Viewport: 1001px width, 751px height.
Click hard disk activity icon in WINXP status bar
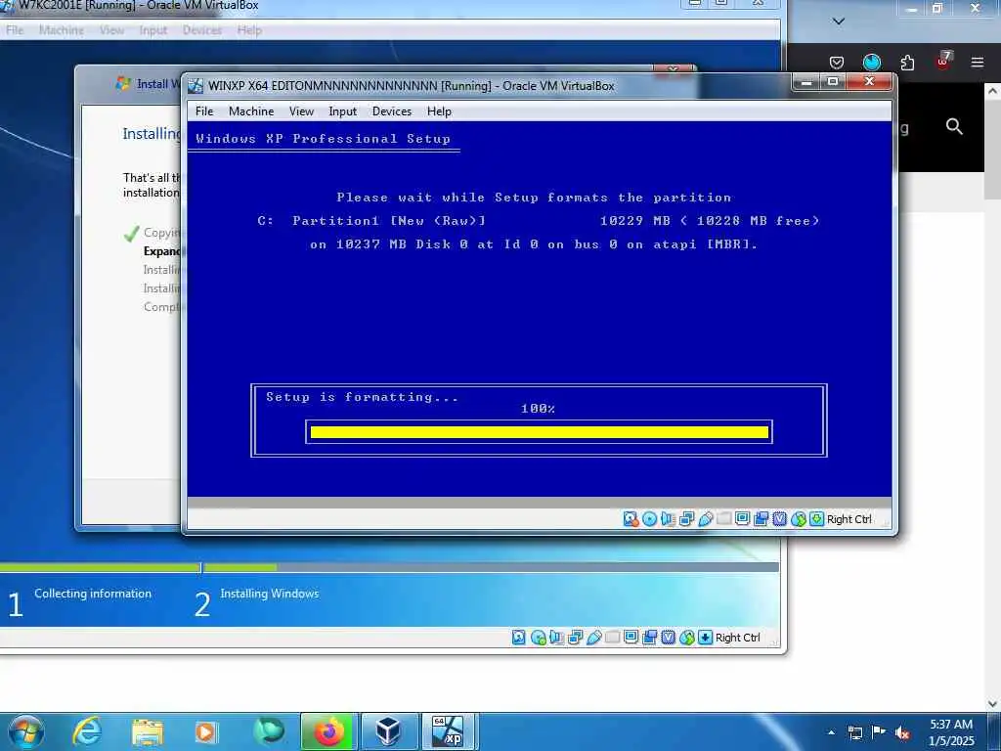pyautogui.click(x=631, y=519)
